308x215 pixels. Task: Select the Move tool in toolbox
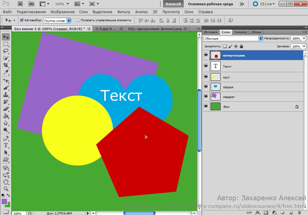pyautogui.click(x=6, y=37)
